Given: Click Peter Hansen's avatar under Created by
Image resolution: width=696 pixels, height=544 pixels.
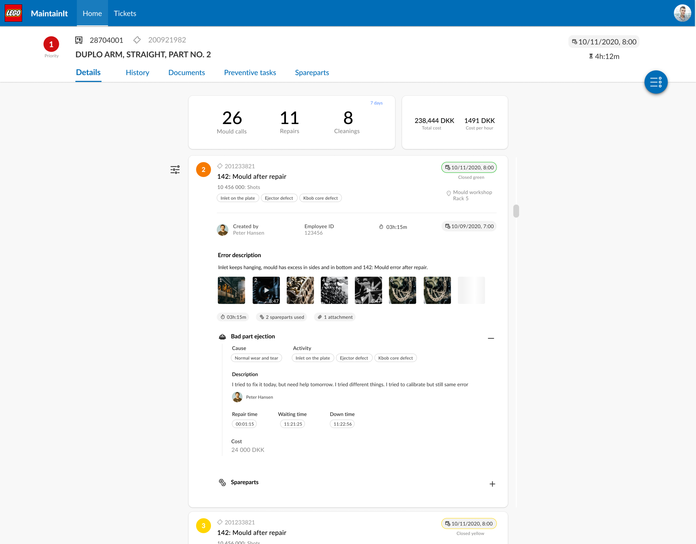Looking at the screenshot, I should pyautogui.click(x=222, y=230).
